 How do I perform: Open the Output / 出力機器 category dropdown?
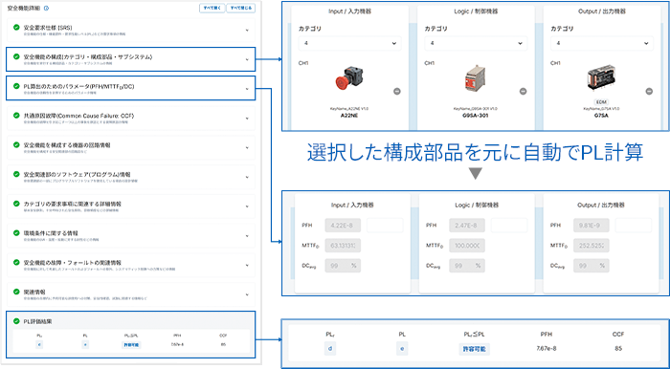[x=602, y=43]
